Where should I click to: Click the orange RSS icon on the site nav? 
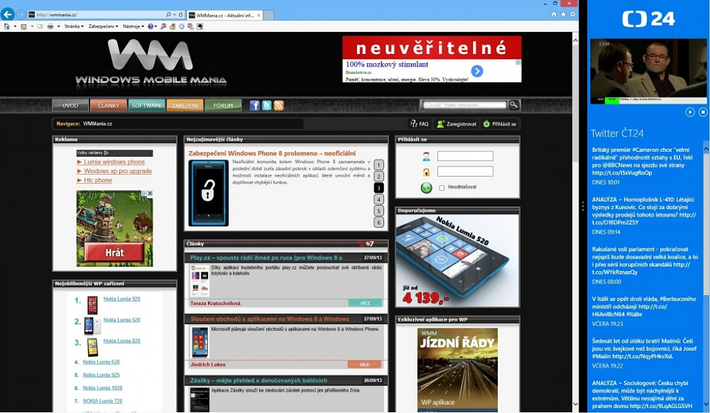tap(279, 105)
